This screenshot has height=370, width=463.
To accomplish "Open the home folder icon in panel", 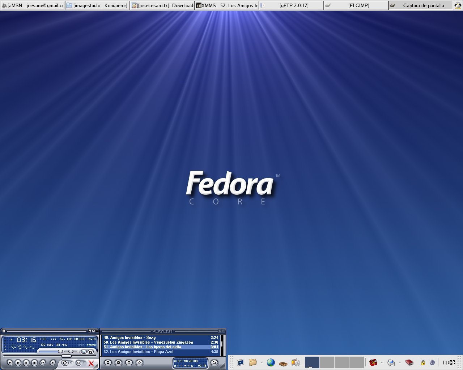I will [x=253, y=362].
